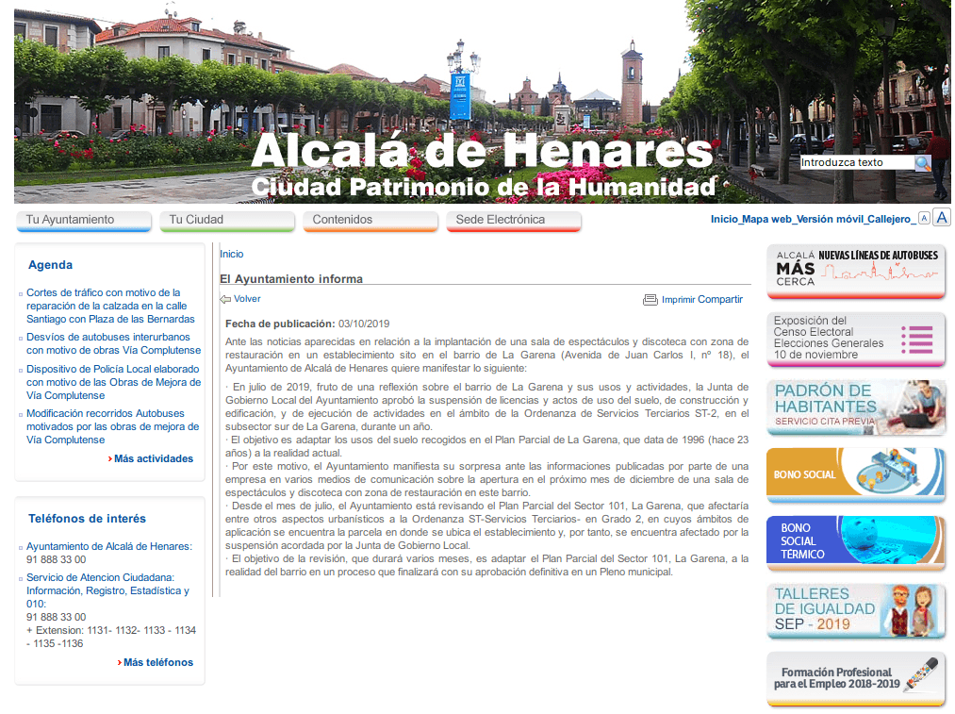Viewport: 955px width, 714px height.
Task: Open the Tu Ayuntamiento menu
Action: [83, 220]
